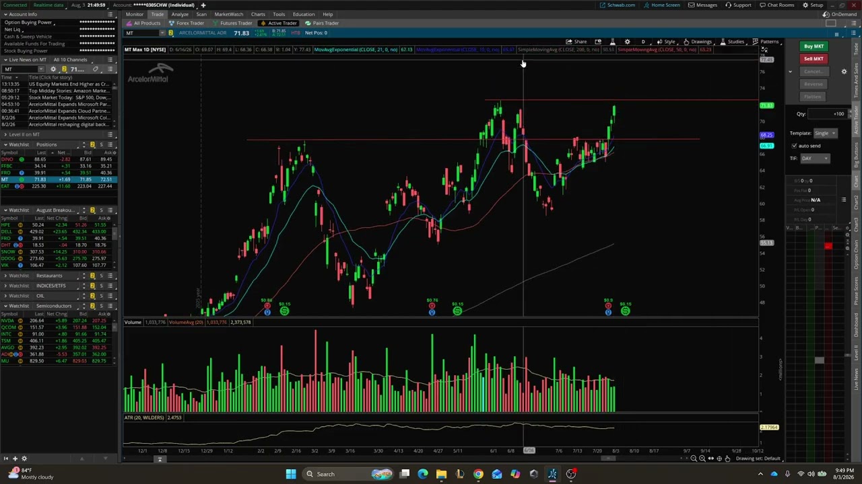Expand the Restaurants watchlist
The width and height of the screenshot is (862, 484).
point(5,276)
